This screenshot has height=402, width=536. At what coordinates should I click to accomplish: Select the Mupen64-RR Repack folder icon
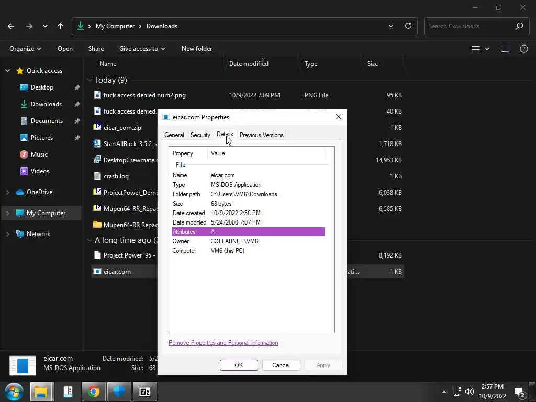pos(97,225)
